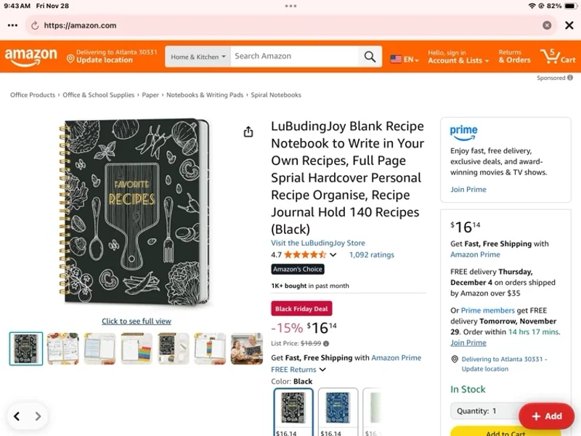Screen dimensions: 581x436
Task: Click the share icon beside product image
Action: tap(248, 132)
